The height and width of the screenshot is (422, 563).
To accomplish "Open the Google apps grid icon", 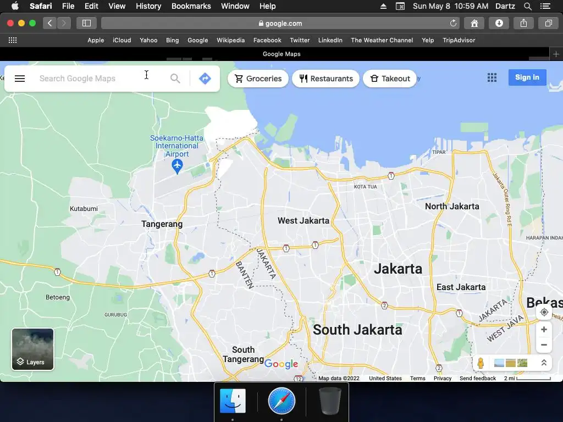I will pyautogui.click(x=492, y=77).
